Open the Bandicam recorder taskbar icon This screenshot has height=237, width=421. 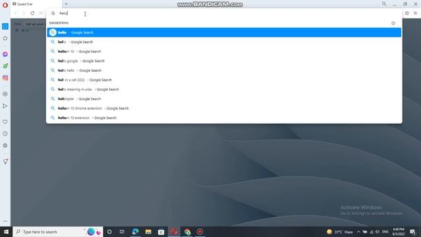[x=200, y=232]
